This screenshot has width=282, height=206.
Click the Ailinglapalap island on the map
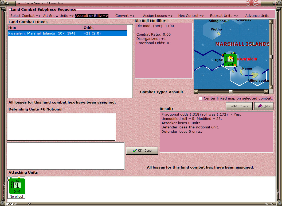pos(255,75)
